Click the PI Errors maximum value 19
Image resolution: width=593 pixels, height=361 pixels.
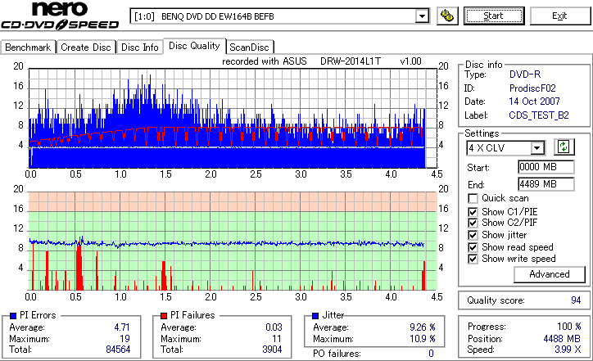point(124,339)
